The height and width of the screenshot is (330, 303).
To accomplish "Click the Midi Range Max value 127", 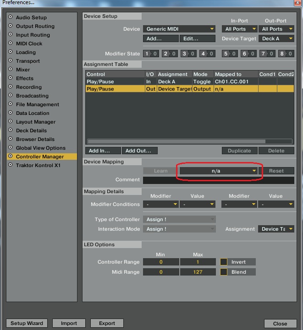I will coord(198,272).
